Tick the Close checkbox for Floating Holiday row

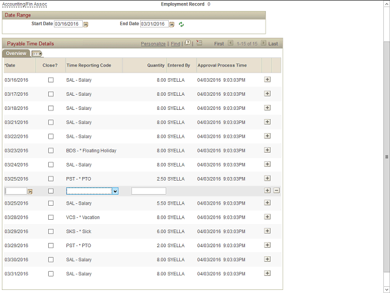51,150
